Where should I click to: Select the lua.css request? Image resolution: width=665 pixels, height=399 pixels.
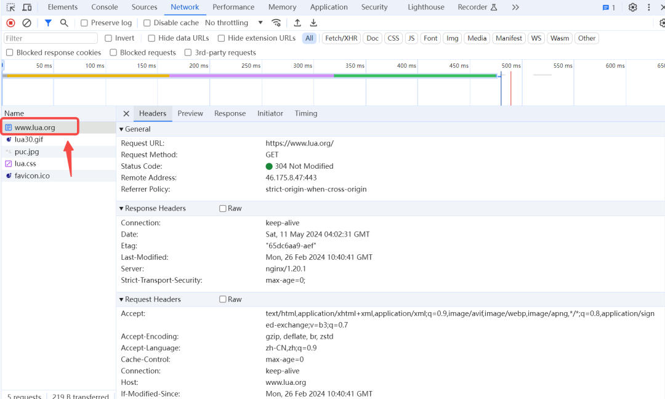point(25,164)
